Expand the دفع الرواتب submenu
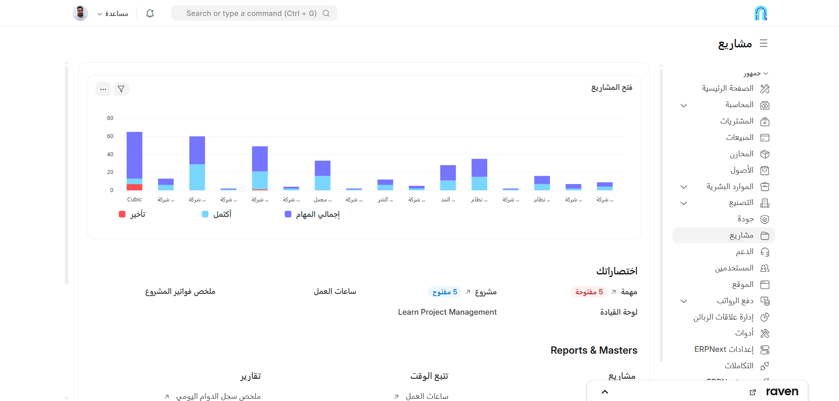The height and width of the screenshot is (401, 839). 684,301
